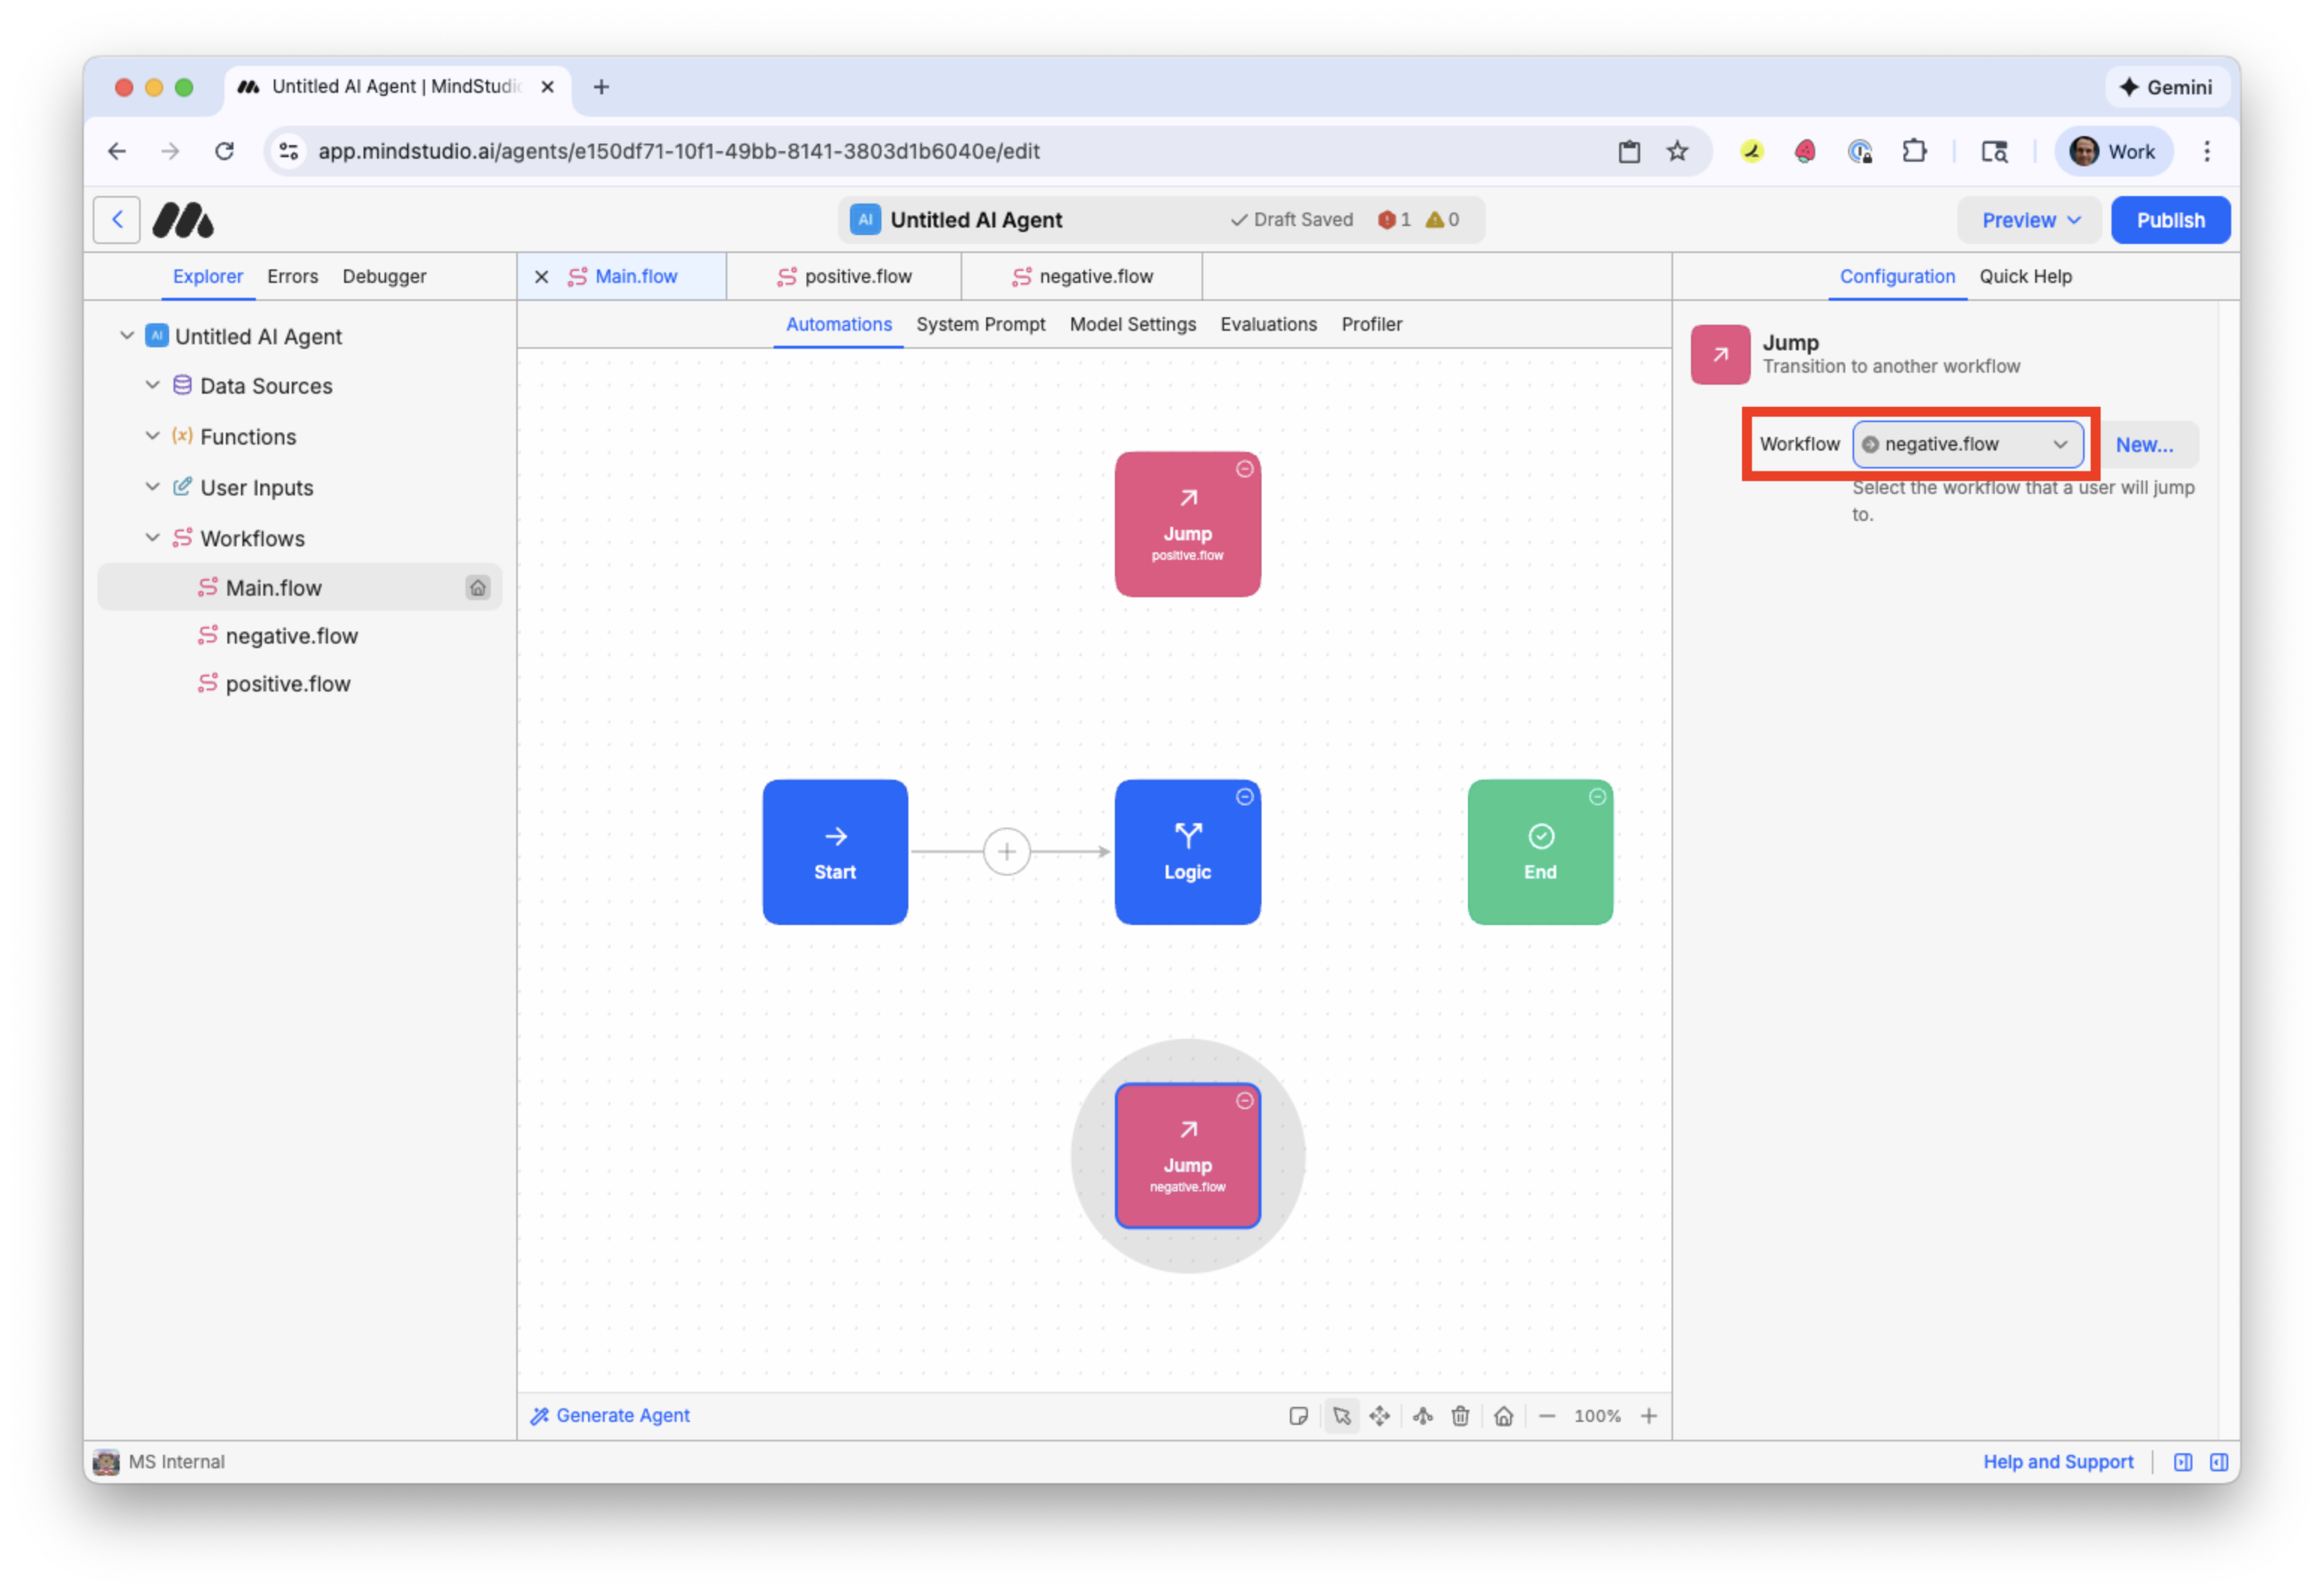Select the sticky note tool in canvas toolbar

click(x=1299, y=1416)
